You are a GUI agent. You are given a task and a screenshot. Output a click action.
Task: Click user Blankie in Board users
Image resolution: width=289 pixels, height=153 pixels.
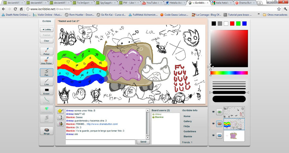click(159, 117)
